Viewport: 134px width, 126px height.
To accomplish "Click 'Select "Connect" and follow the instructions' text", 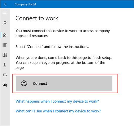I will [52, 47].
